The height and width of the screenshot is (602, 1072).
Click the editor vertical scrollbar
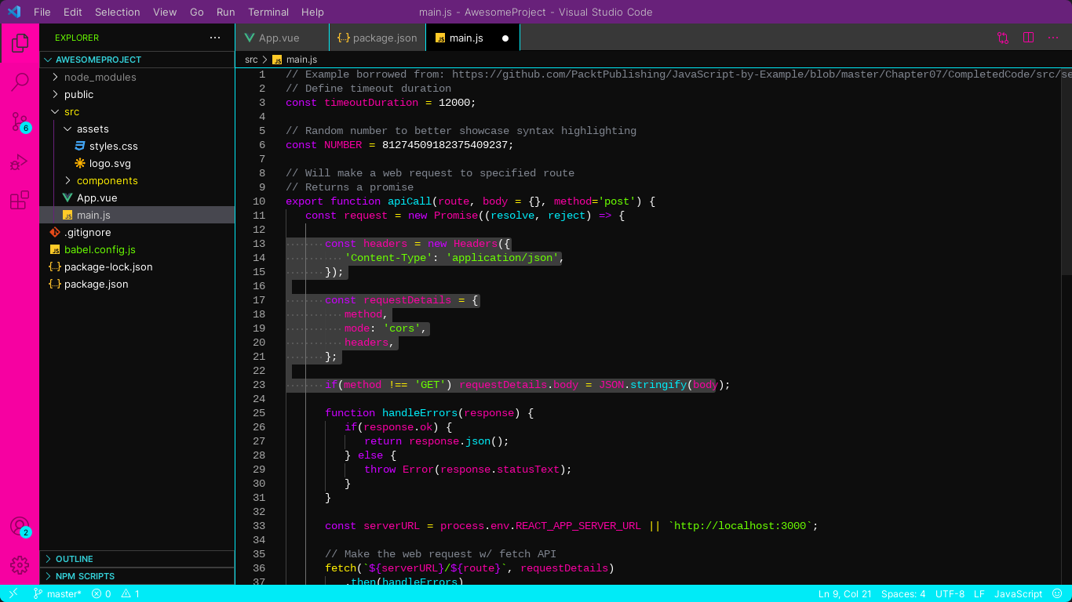click(1067, 171)
